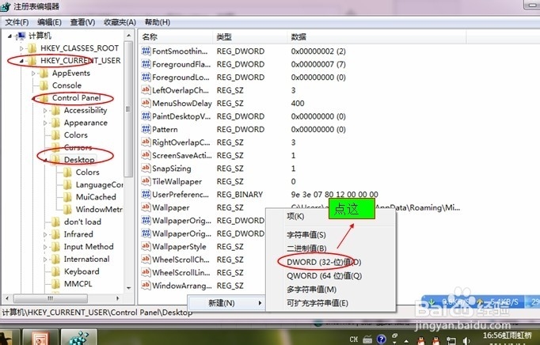Click the tree horizontal scroll-left arrow
This screenshot has height=345, width=540.
click(7, 298)
